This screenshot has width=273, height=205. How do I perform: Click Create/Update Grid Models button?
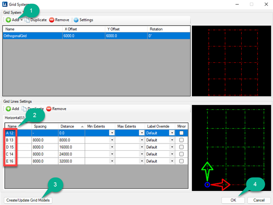pos(28,200)
